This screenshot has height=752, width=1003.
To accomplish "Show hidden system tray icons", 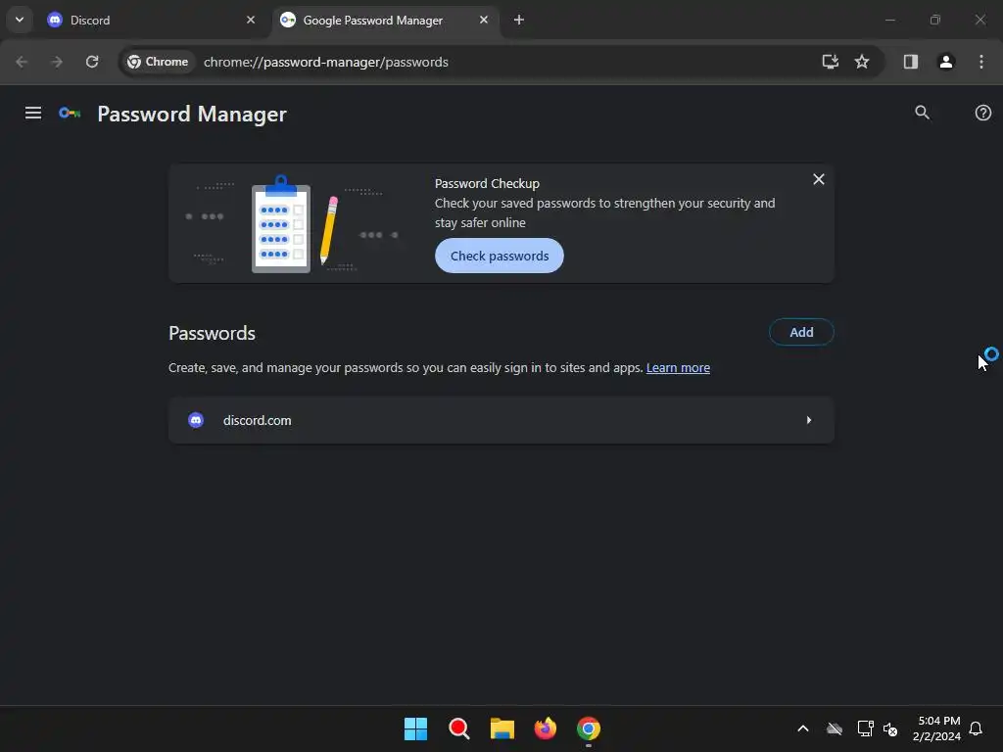I will tap(803, 728).
